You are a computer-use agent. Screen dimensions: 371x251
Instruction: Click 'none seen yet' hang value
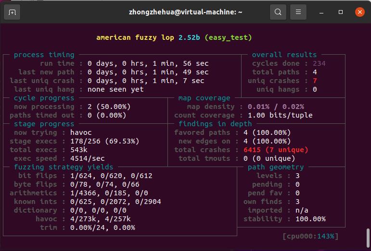[115, 89]
